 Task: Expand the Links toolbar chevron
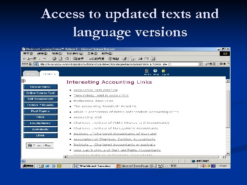[228, 64]
